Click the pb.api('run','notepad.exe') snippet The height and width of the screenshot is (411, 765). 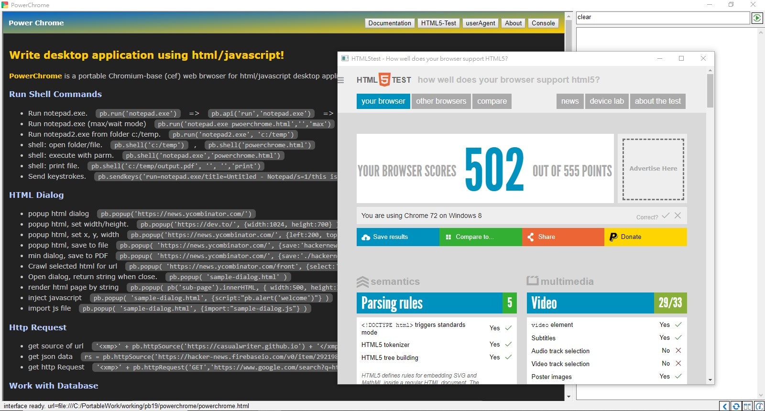point(261,114)
